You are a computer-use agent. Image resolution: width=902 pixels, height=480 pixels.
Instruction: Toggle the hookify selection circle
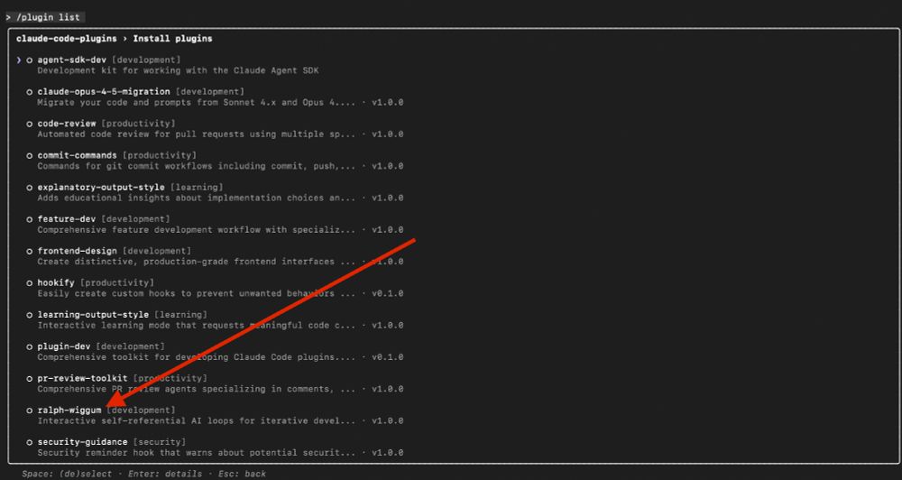pyautogui.click(x=30, y=283)
